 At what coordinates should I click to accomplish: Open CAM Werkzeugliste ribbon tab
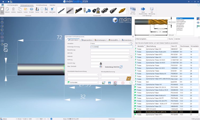(12, 5)
